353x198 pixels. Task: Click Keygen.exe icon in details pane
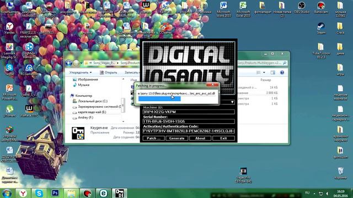[x=78, y=133]
